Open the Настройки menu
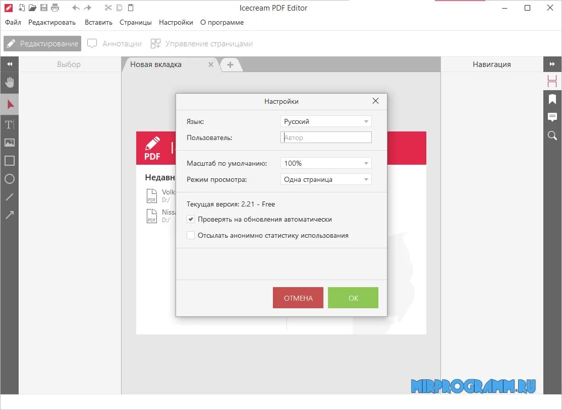Screen dimensions: 562x410 click(x=176, y=23)
